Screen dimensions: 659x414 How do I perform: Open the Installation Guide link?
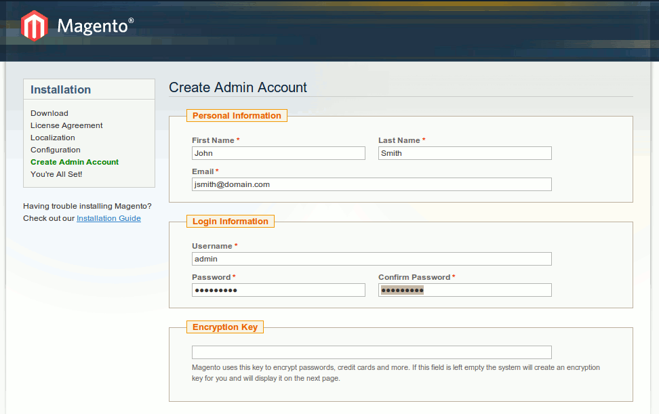(108, 218)
